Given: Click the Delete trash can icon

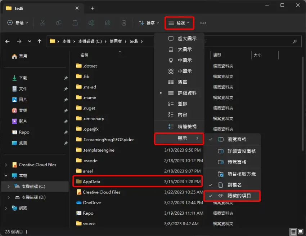Looking at the screenshot, I should tap(124, 23).
